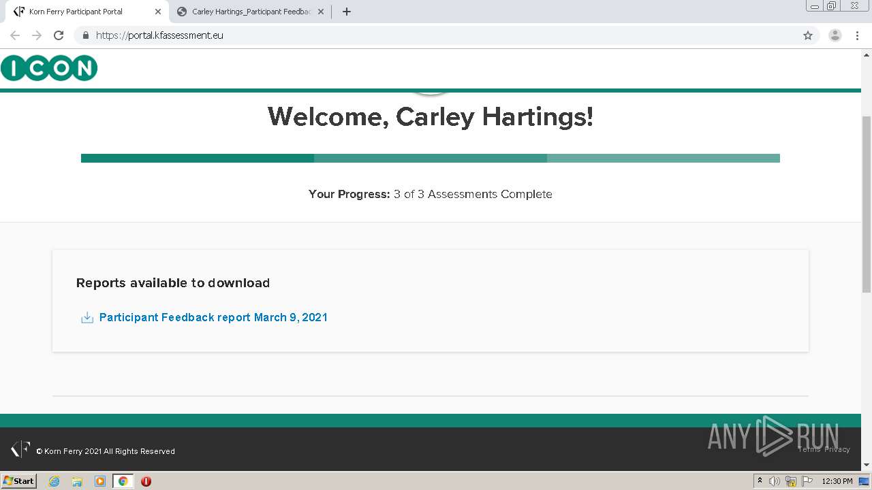The image size is (872, 490).
Task: Go back to the previous page
Action: 15,35
